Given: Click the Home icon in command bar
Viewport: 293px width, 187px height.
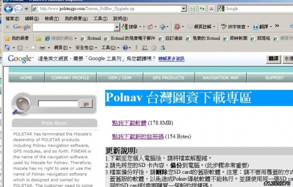Looking at the screenshot, I should click(7, 48).
